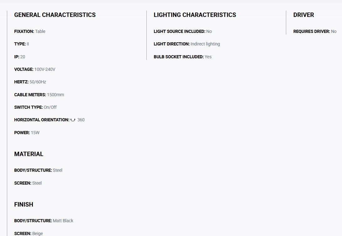Click the Requires Driver: No entry
Image resolution: width=342 pixels, height=236 pixels.
pos(315,31)
